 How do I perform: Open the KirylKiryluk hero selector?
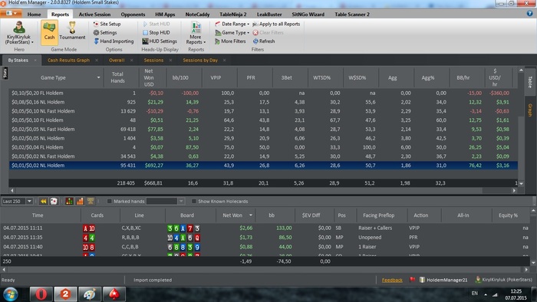coord(19,33)
